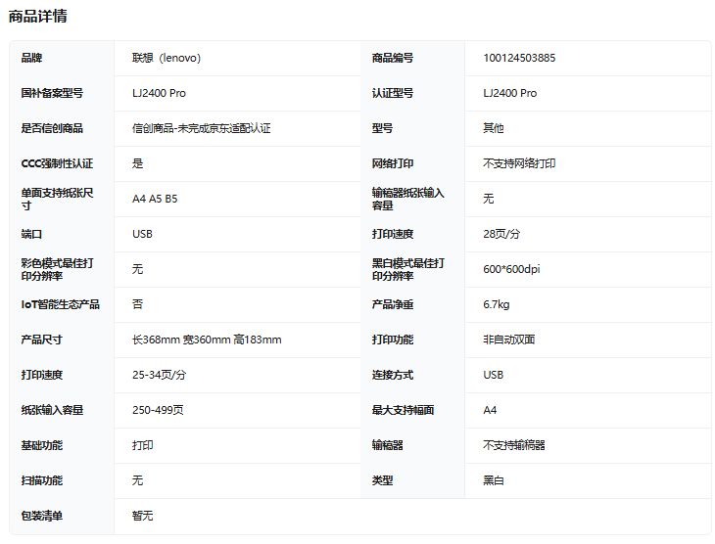Click the 25-34页/分 speed range value
715x544 pixels.
(x=159, y=375)
